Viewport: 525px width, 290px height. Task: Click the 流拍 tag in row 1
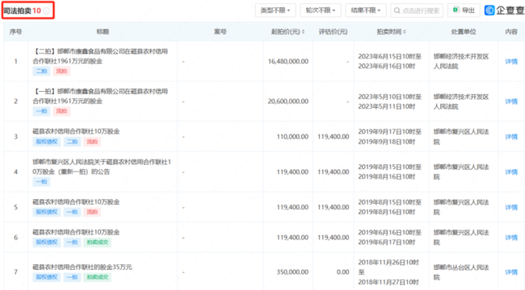61,71
